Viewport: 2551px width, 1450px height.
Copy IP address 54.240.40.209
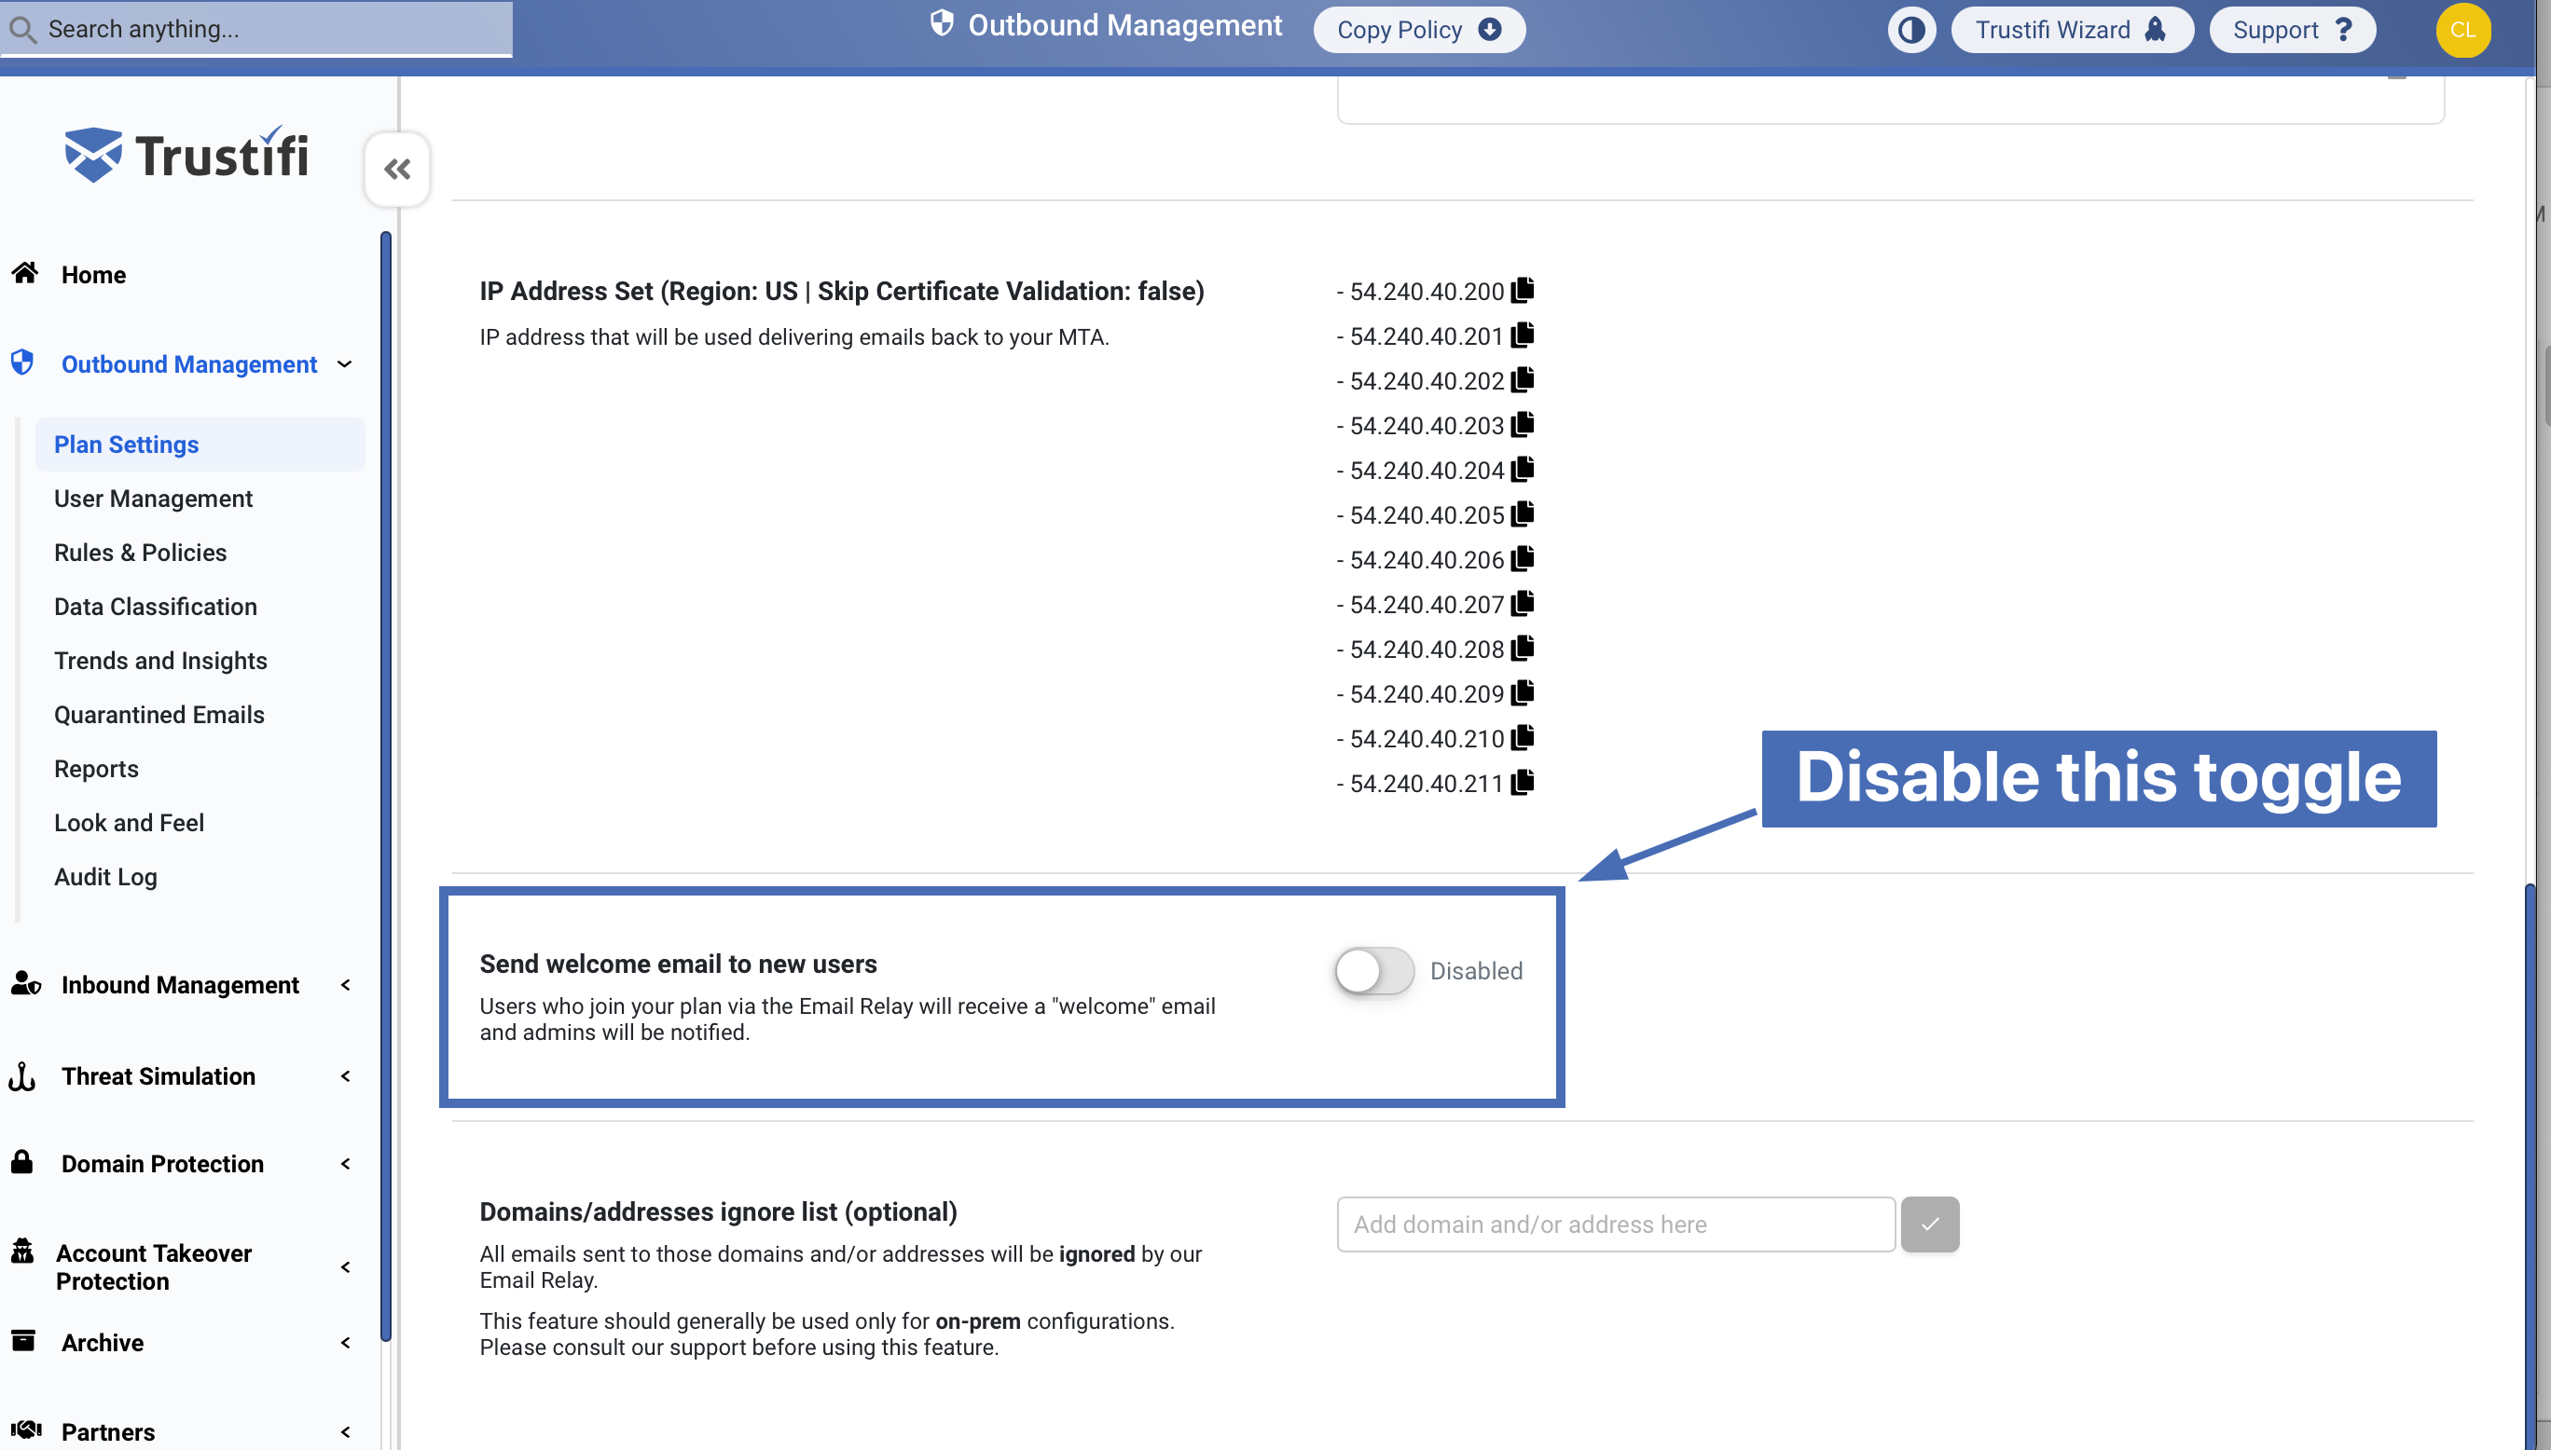[1522, 693]
